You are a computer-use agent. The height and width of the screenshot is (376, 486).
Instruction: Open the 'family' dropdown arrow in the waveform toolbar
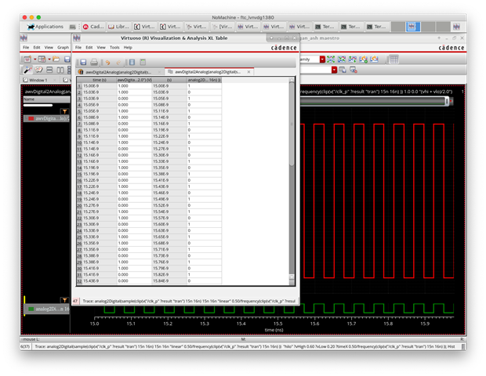[x=322, y=60]
